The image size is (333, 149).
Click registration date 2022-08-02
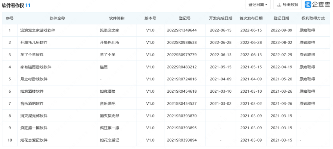point(282,42)
